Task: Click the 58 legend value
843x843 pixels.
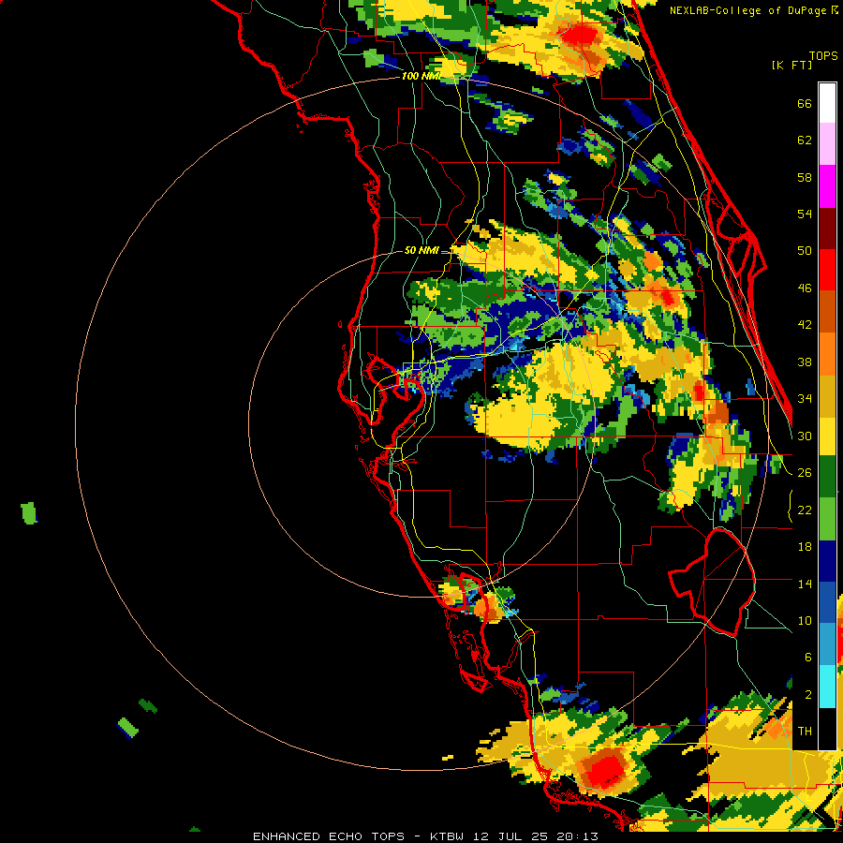Action: (805, 177)
